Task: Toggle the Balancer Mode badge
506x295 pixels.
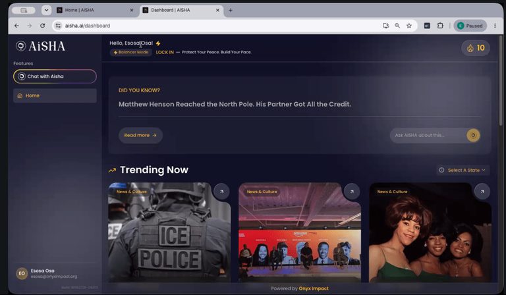Action: pos(130,52)
